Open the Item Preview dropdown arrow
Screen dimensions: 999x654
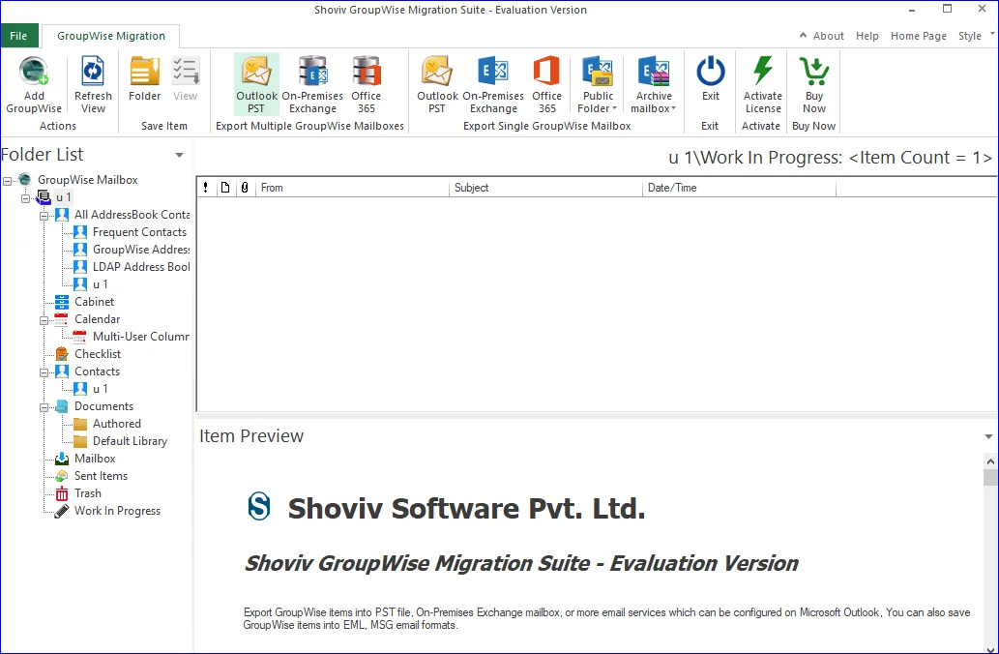[988, 436]
